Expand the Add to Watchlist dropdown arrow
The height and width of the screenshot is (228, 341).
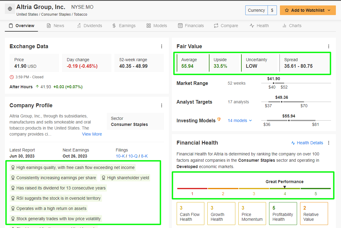[329, 10]
